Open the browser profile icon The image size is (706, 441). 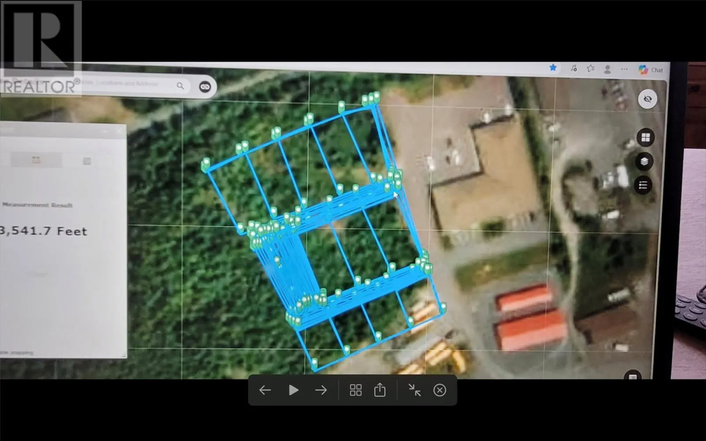click(x=608, y=69)
